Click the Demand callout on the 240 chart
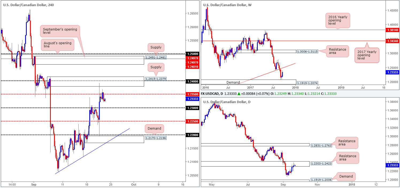 [155, 129]
